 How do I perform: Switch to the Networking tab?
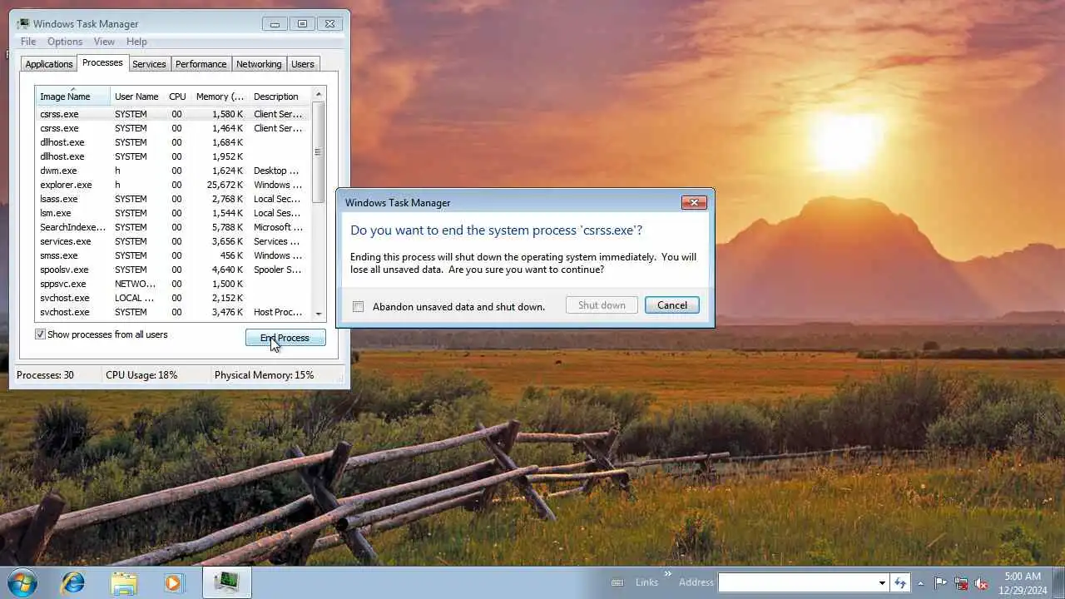point(259,64)
